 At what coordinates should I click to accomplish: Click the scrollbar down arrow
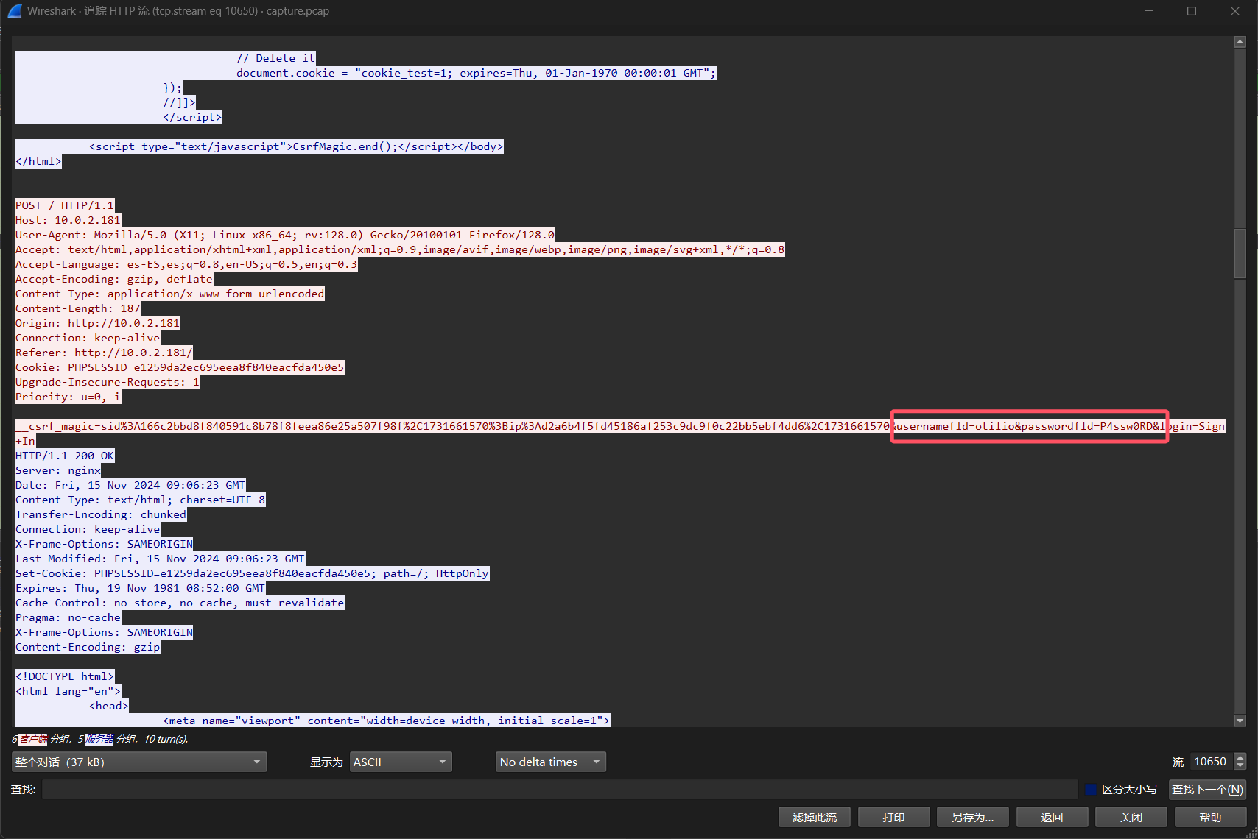pos(1240,721)
